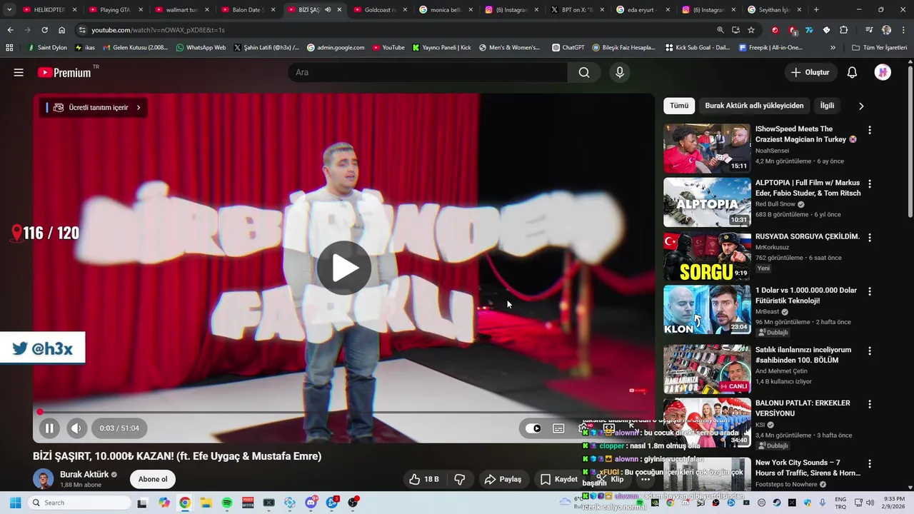Open Windows File Explorer from taskbar
The width and height of the screenshot is (914, 514).
coord(206,503)
